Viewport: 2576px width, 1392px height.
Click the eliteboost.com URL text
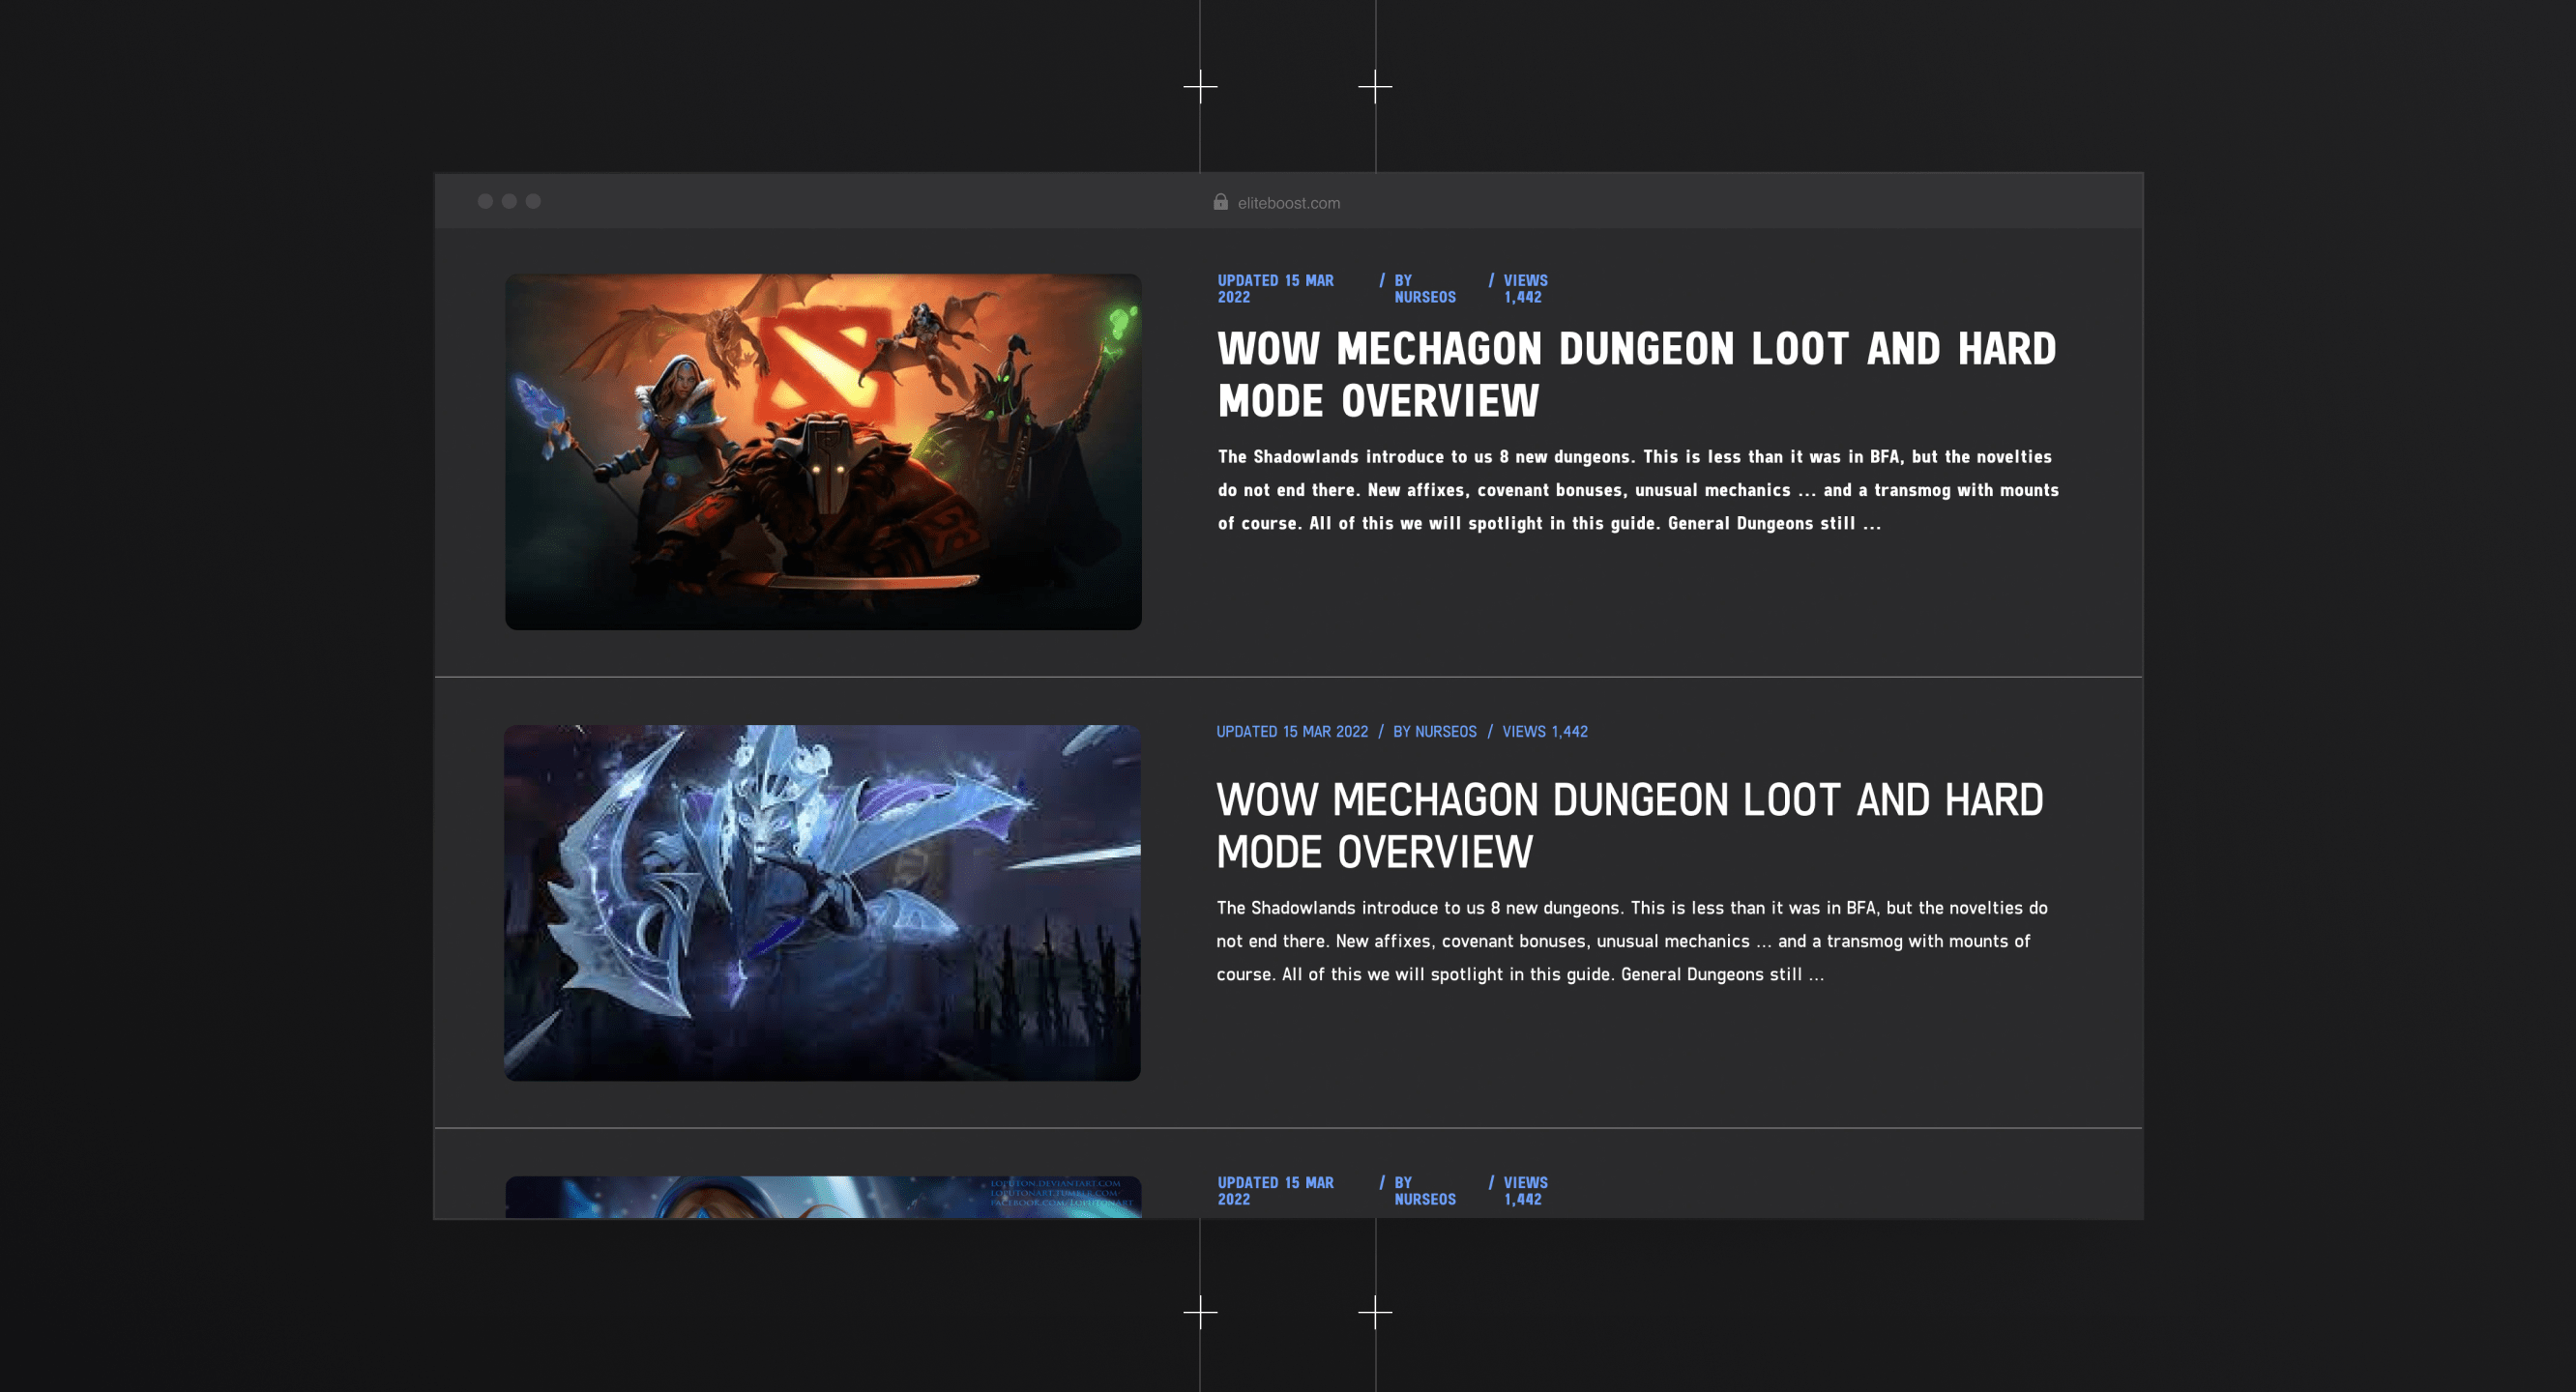1288,203
